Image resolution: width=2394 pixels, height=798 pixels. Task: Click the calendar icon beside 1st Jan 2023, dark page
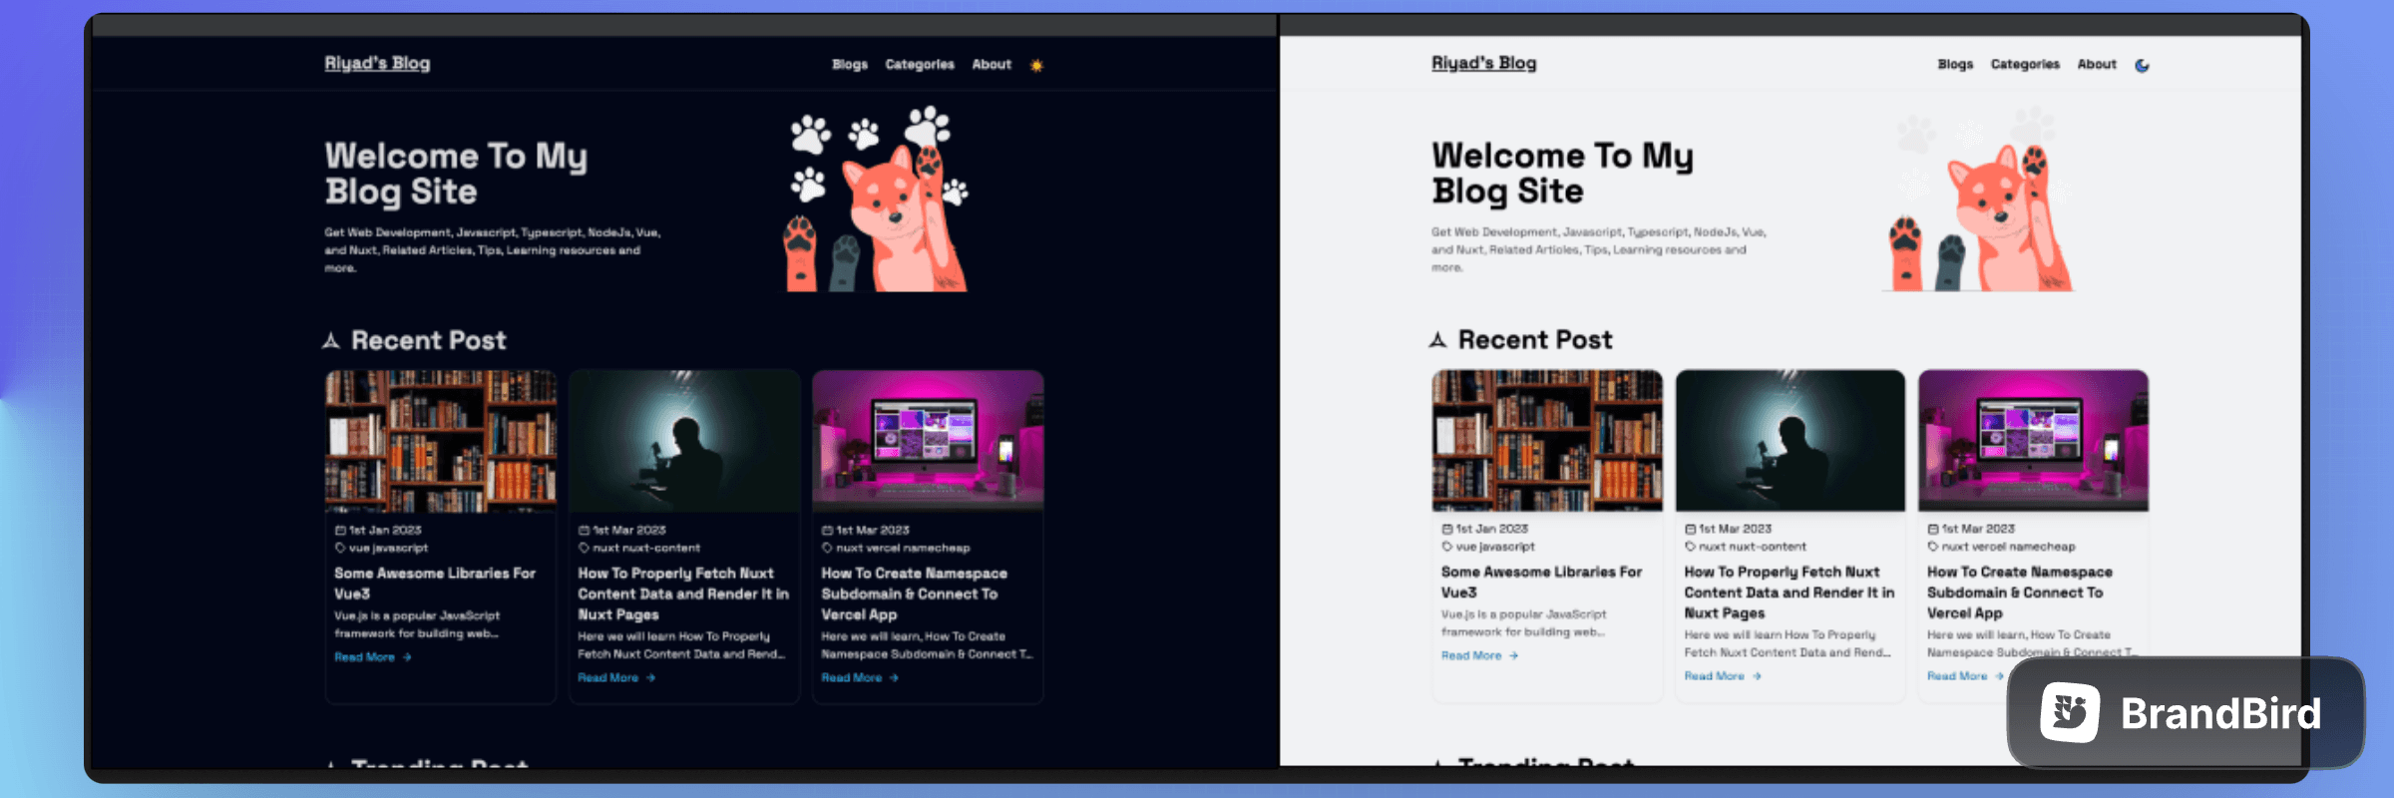[x=340, y=531]
